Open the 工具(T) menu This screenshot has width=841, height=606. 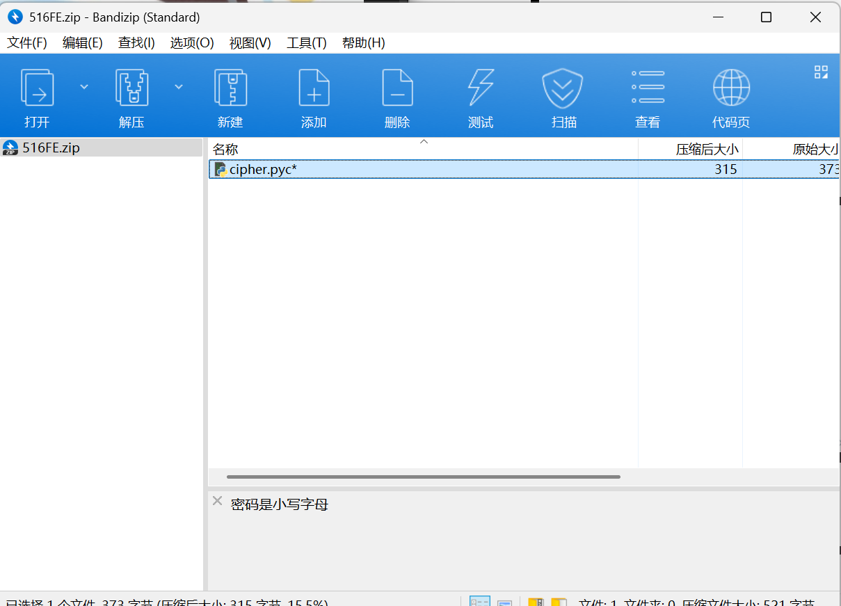click(x=306, y=42)
